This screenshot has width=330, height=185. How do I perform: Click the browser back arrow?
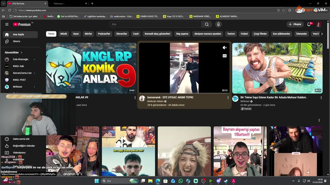3,10
